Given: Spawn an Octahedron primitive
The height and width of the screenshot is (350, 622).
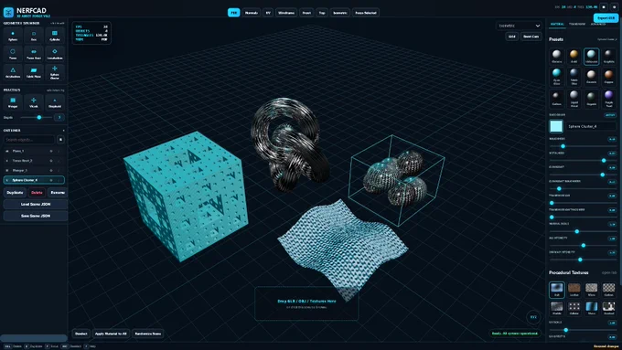Looking at the screenshot, I should pos(13,72).
